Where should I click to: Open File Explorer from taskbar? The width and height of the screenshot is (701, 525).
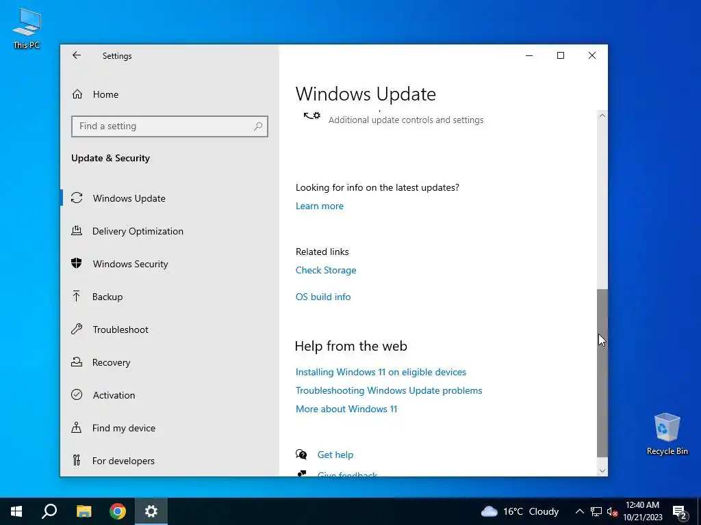(84, 511)
